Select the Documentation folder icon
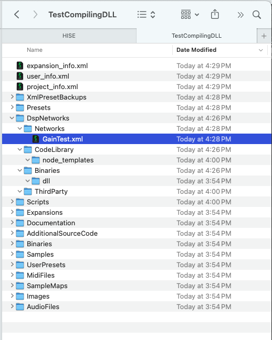Viewport: 272px width, 340px height. (x=20, y=223)
